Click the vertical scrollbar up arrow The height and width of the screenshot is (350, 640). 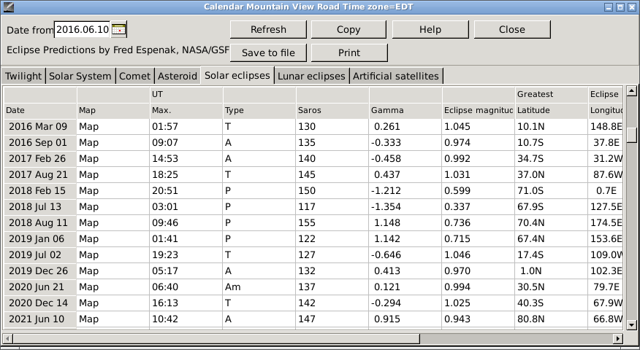[631, 91]
